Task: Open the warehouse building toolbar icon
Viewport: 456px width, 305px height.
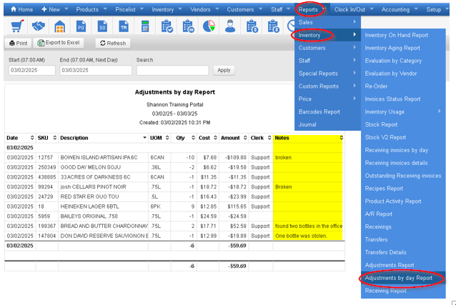Action: point(59,26)
